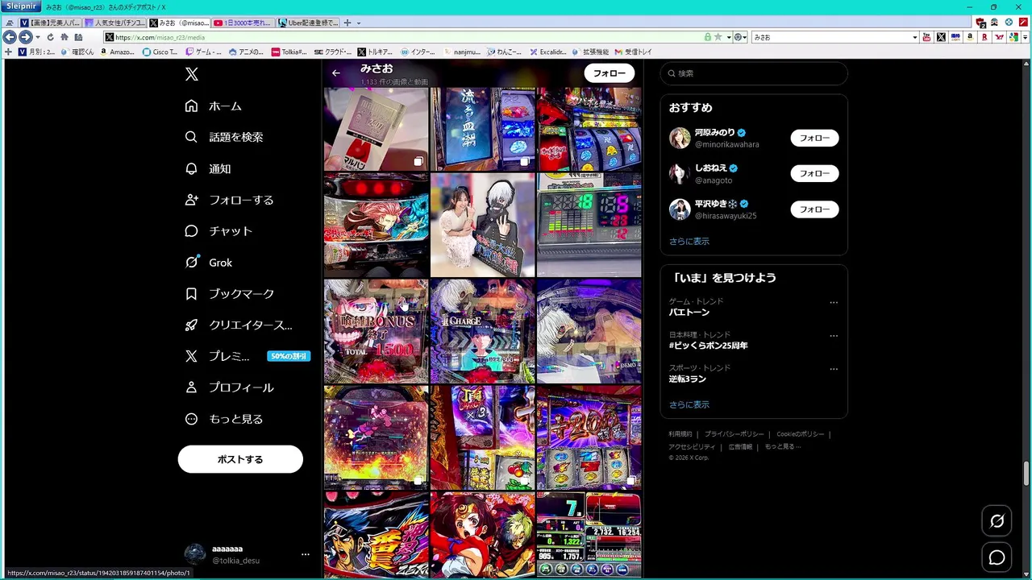Click Amazon search engine icon in toolbar
The height and width of the screenshot is (580, 1032).
tap(971, 37)
